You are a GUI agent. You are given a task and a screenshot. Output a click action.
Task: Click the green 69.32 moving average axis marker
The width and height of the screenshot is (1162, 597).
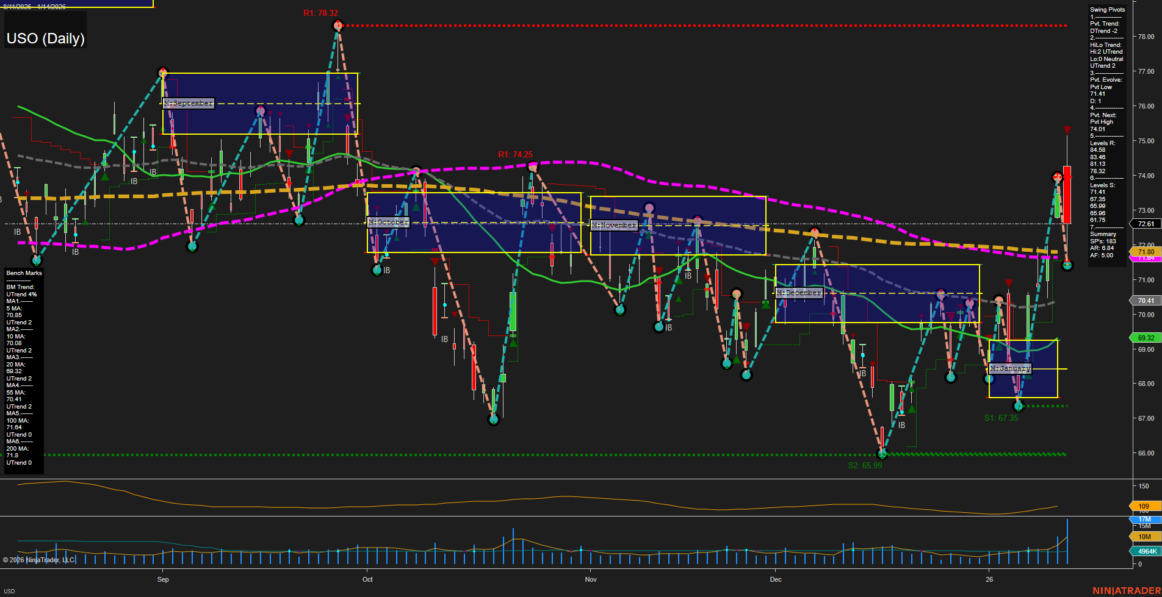tap(1146, 337)
